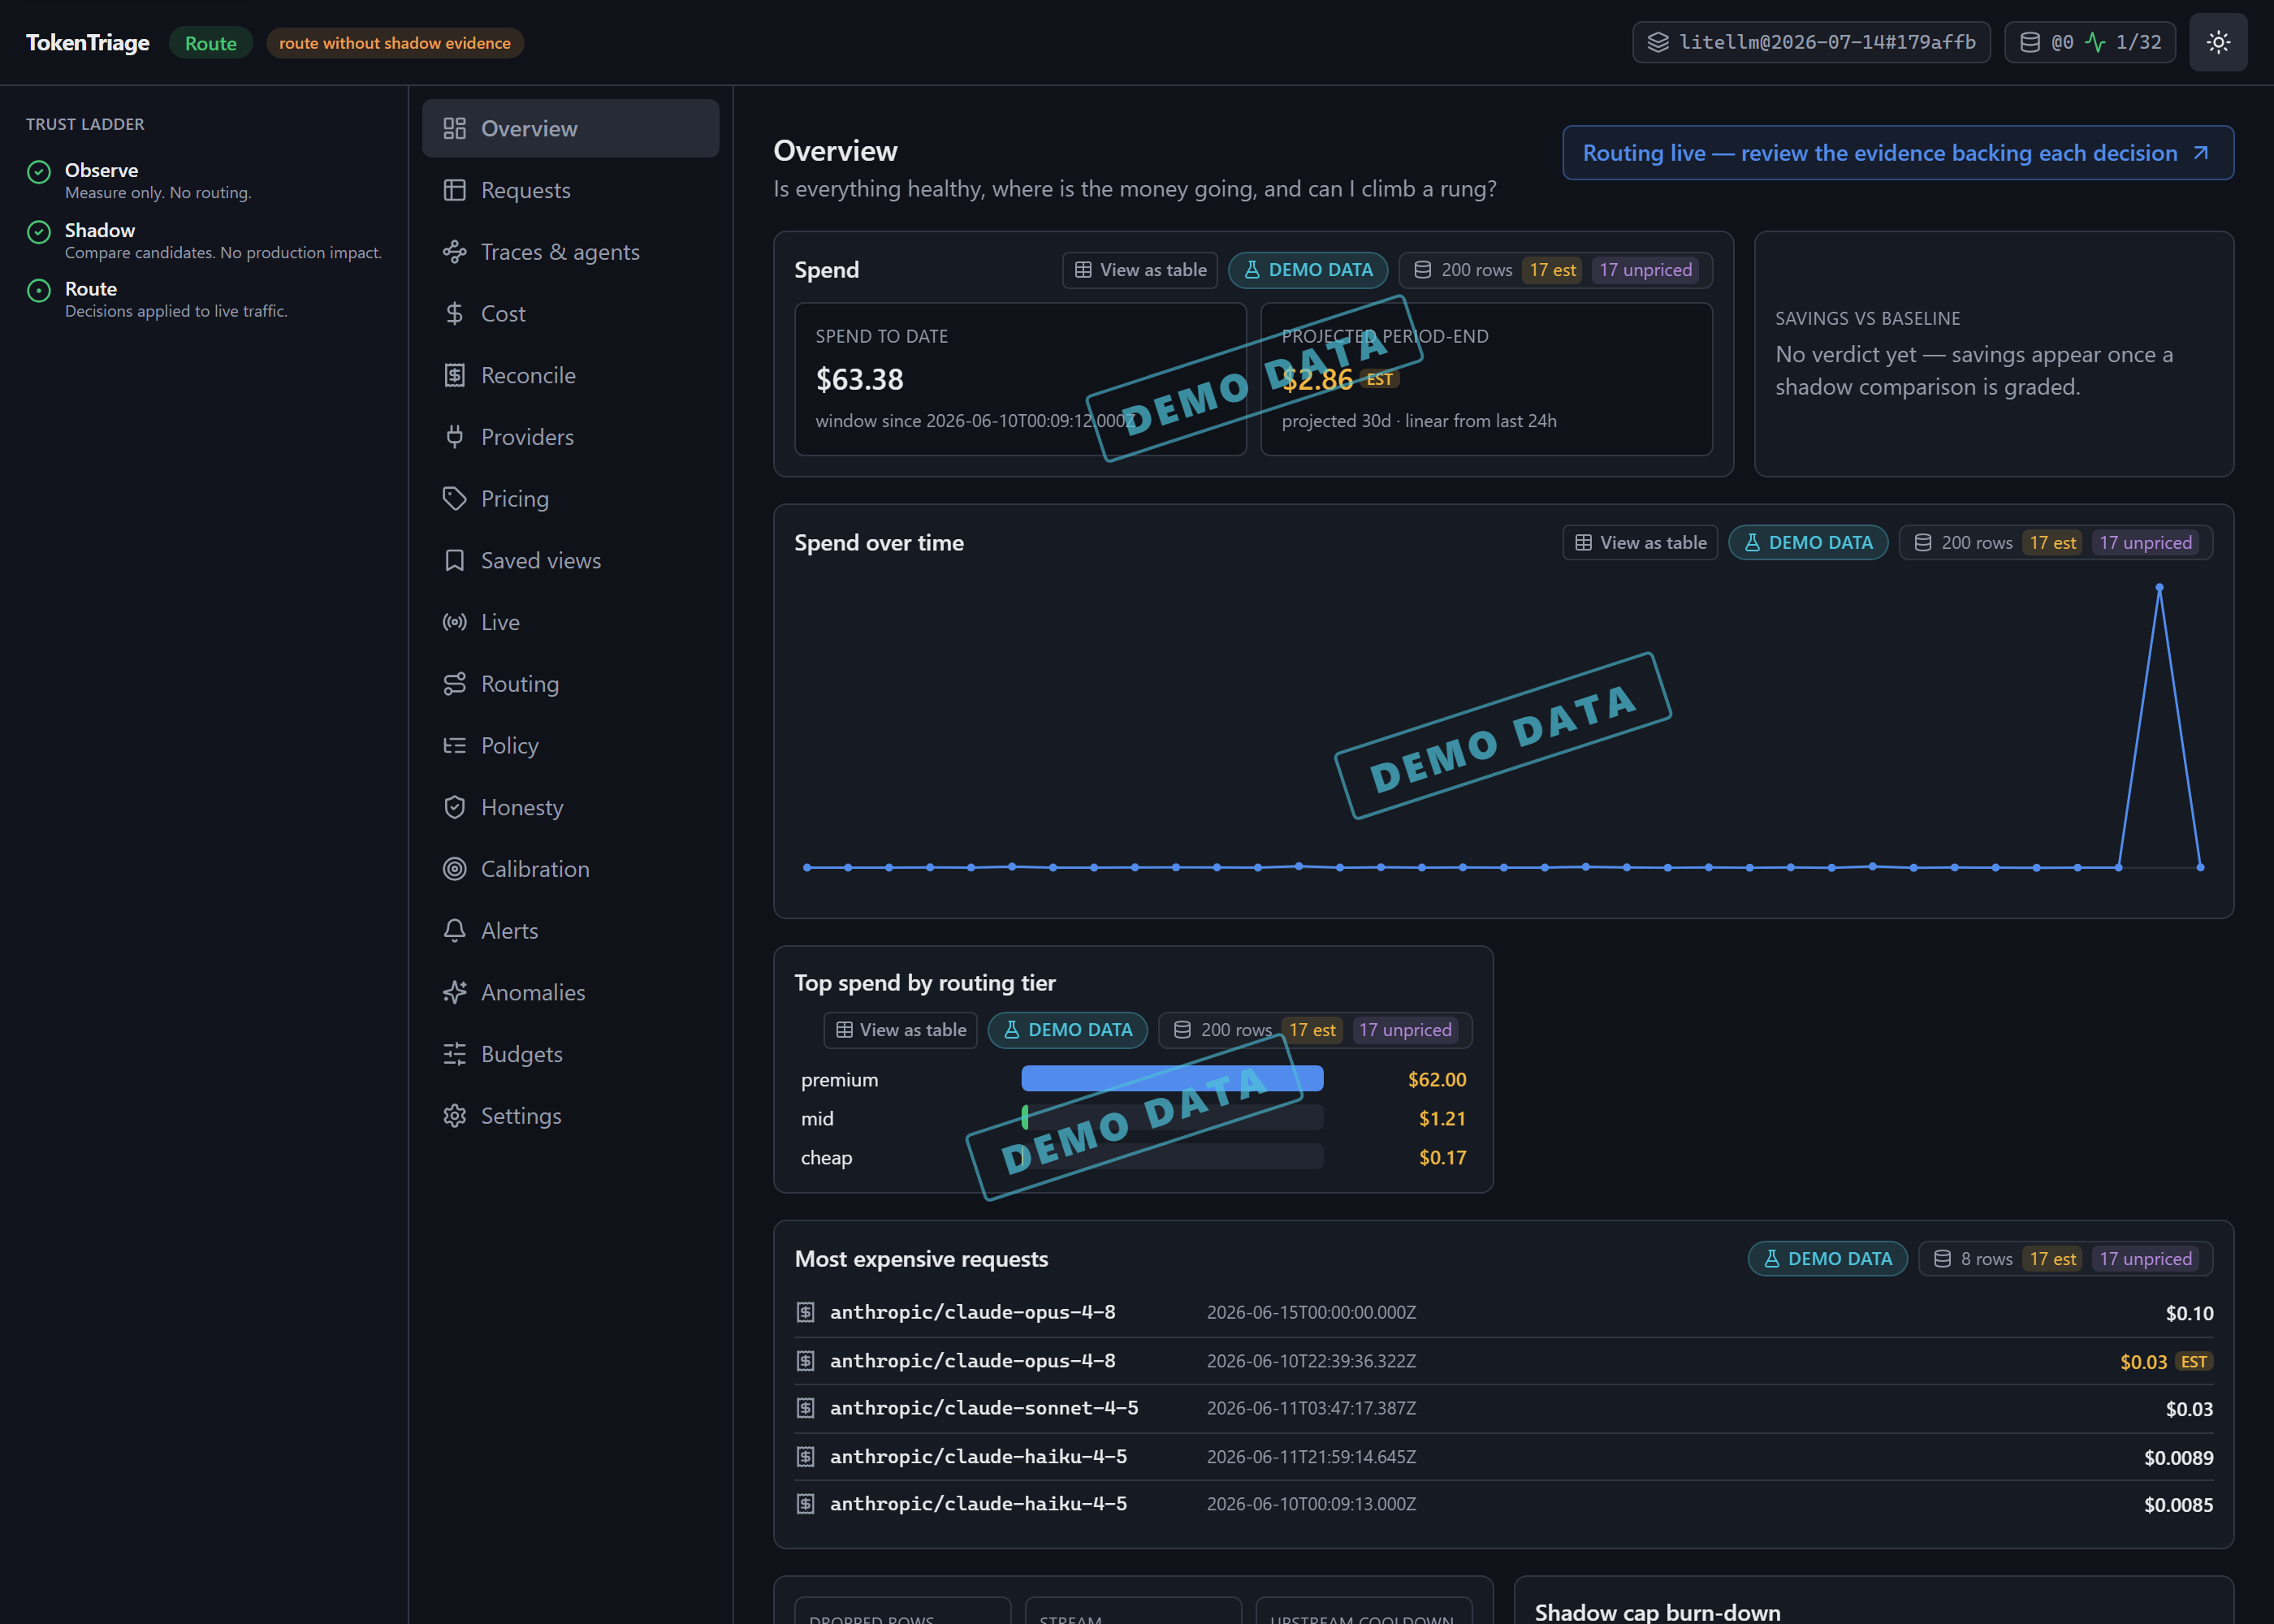Click the Route rung status icon
This screenshot has width=2274, height=1624.
pos(39,291)
